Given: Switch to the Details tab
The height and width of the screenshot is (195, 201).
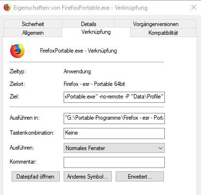Looking at the screenshot, I should coord(89,24).
